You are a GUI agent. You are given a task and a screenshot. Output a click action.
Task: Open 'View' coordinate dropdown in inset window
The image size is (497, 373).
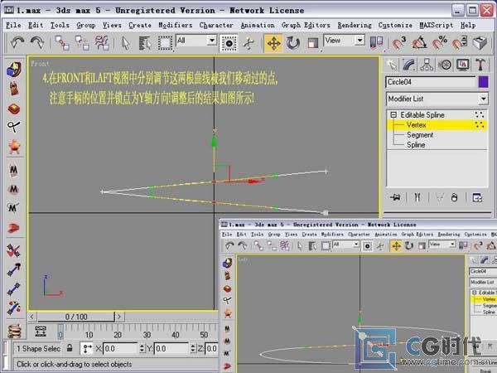pyautogui.click(x=452, y=245)
